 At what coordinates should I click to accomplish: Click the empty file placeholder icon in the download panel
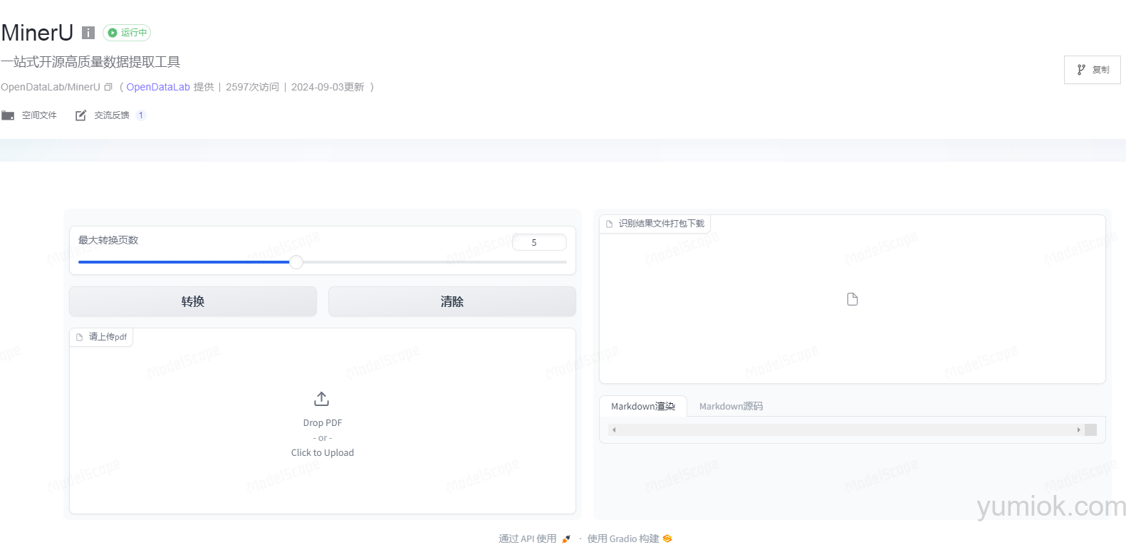point(853,299)
